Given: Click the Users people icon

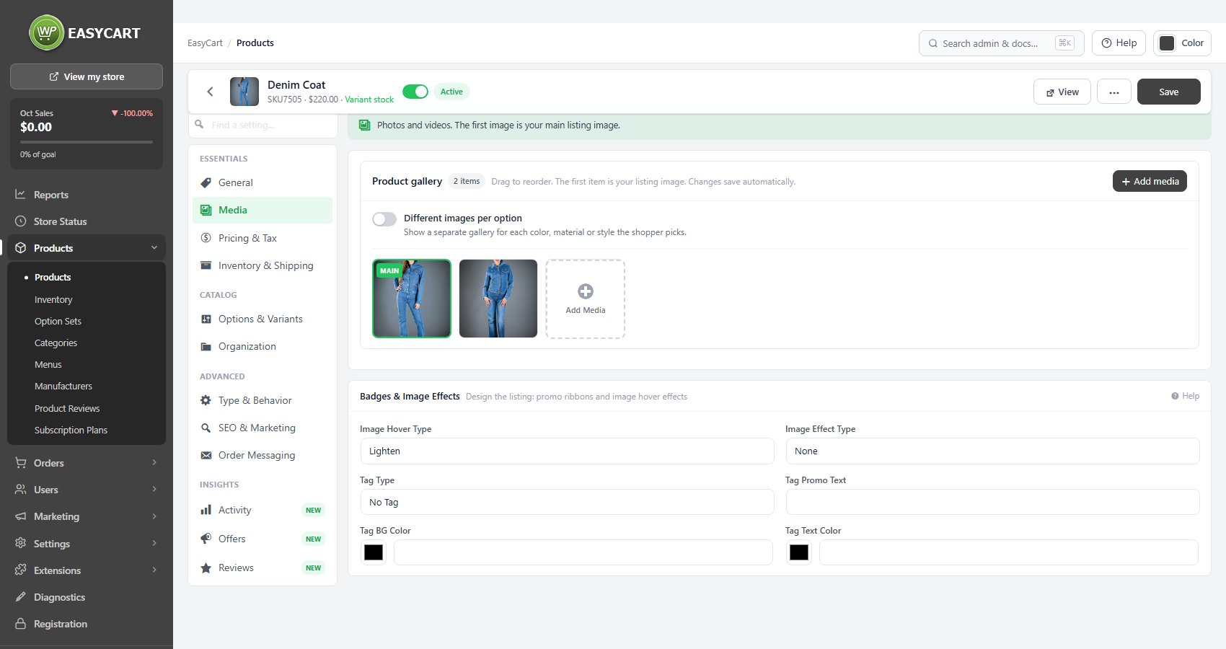Looking at the screenshot, I should tap(20, 490).
